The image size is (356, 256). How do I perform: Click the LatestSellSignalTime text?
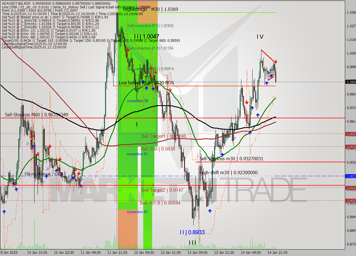[x=34, y=47]
